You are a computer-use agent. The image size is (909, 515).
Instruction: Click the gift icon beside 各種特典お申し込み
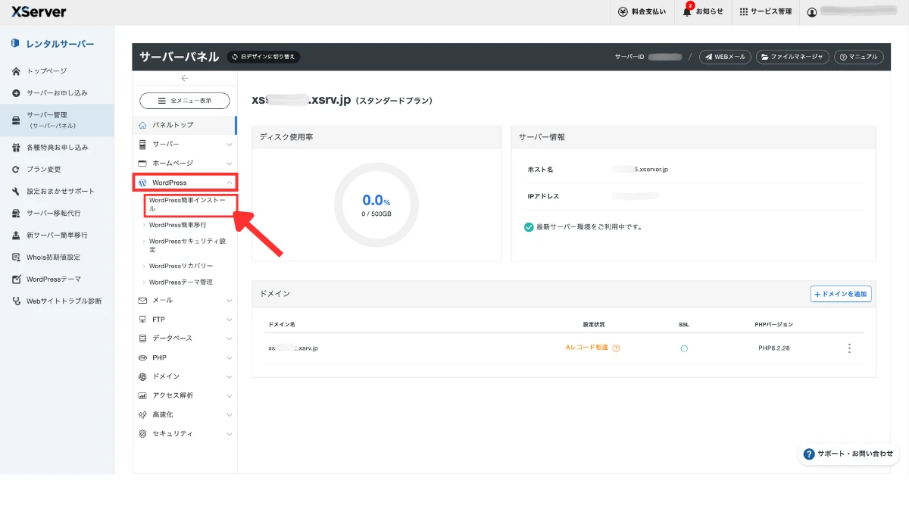click(16, 148)
